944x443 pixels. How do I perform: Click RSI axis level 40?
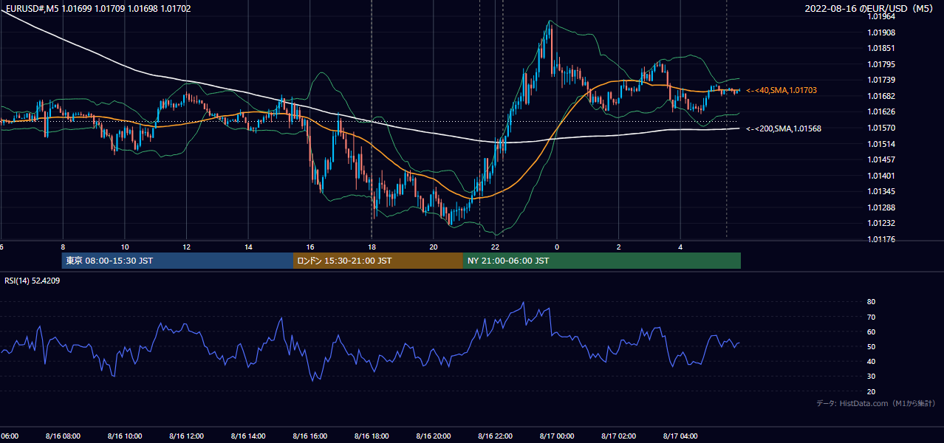(871, 361)
